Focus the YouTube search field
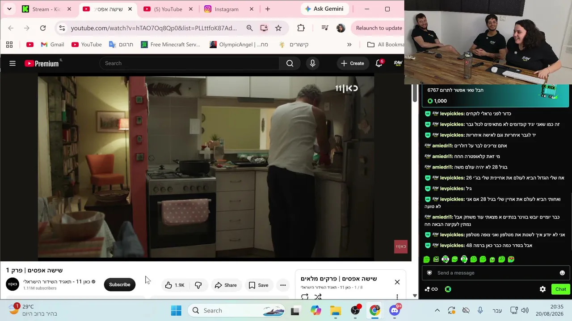572x321 pixels. [189, 63]
